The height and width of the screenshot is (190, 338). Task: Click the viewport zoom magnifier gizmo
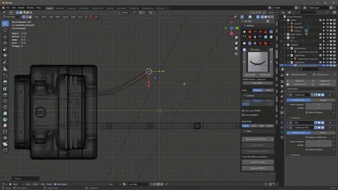point(236,37)
